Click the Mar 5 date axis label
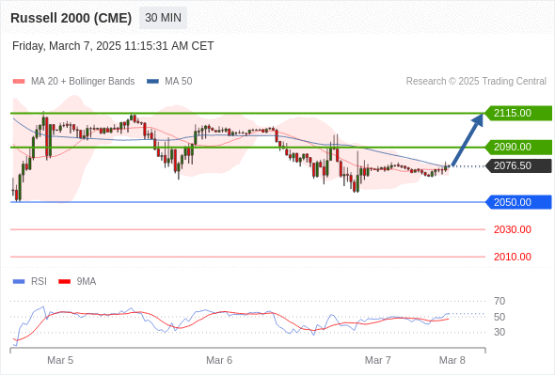Screen dimensions: 555x376 pyautogui.click(x=60, y=360)
